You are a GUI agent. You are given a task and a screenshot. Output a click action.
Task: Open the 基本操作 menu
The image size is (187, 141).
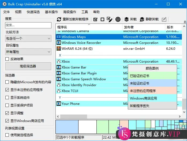pyautogui.click(x=51, y=12)
